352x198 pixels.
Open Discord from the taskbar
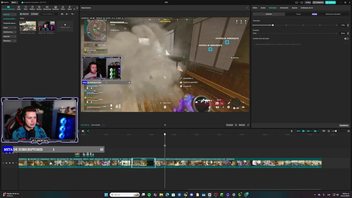pos(191,195)
